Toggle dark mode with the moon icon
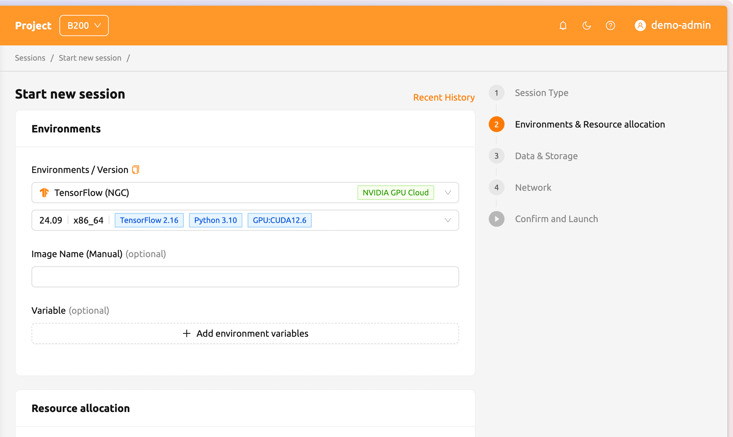 pos(587,26)
